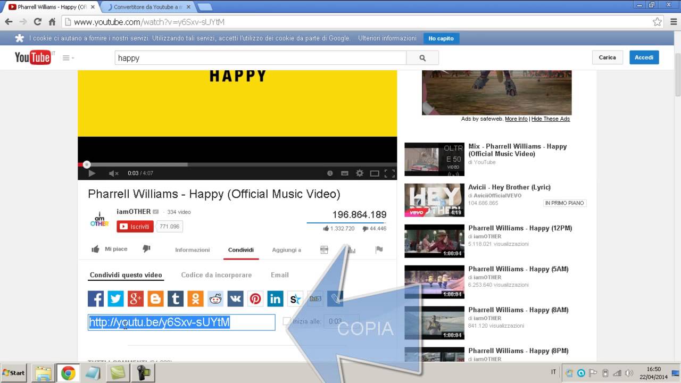The height and width of the screenshot is (383, 681).
Task: Share the video on Odnoklassniki
Action: pyautogui.click(x=195, y=298)
